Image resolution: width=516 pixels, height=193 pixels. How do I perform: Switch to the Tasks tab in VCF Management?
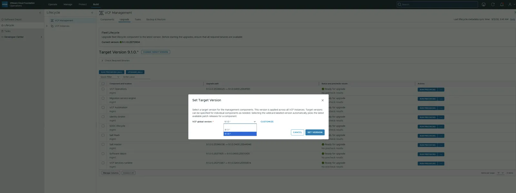(138, 20)
